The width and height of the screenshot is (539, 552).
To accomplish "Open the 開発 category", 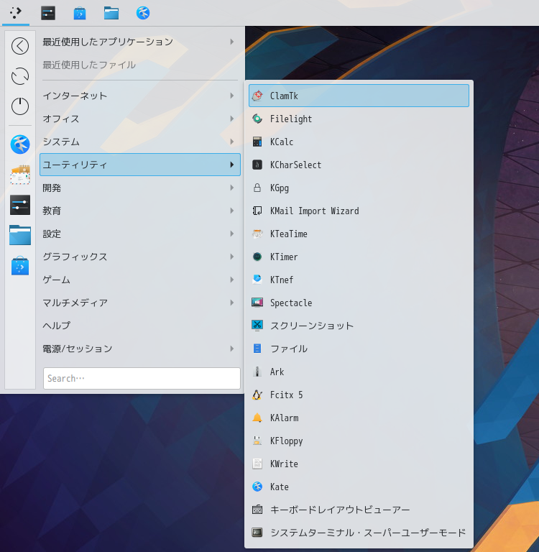I will 140,188.
